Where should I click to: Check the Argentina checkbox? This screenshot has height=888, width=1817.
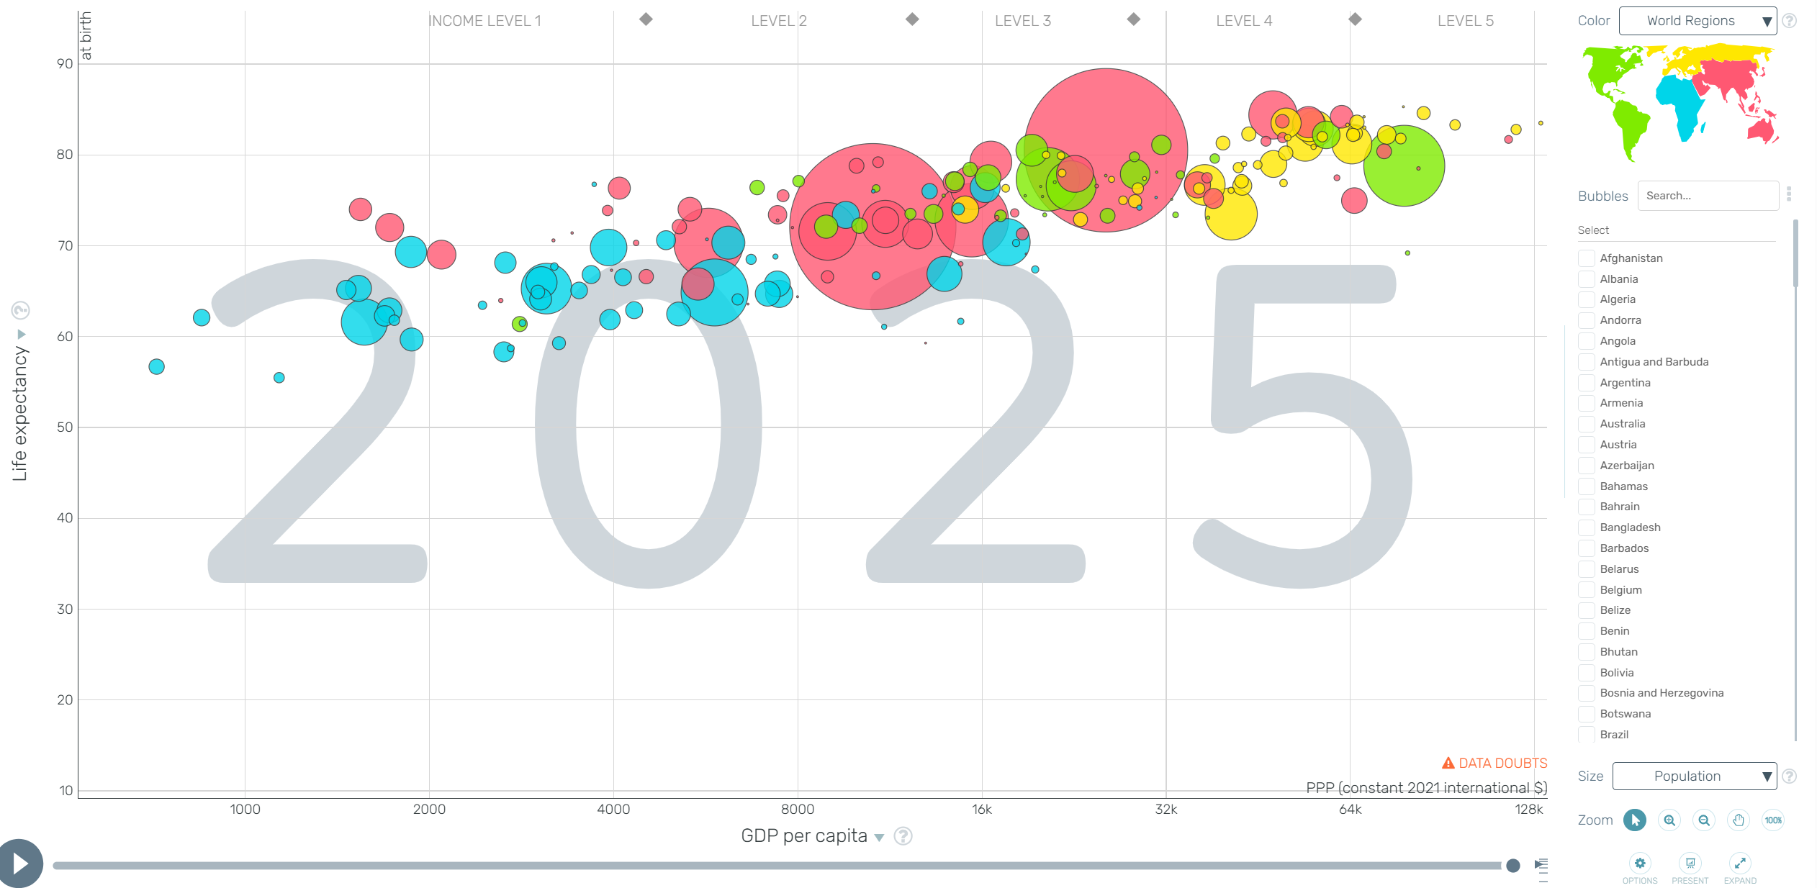[x=1586, y=383]
